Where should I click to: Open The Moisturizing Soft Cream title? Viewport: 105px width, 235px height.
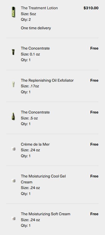(x=46, y=214)
